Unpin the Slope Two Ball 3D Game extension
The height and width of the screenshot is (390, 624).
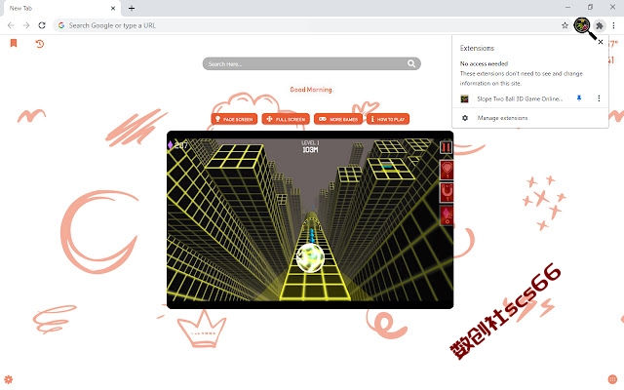[579, 98]
